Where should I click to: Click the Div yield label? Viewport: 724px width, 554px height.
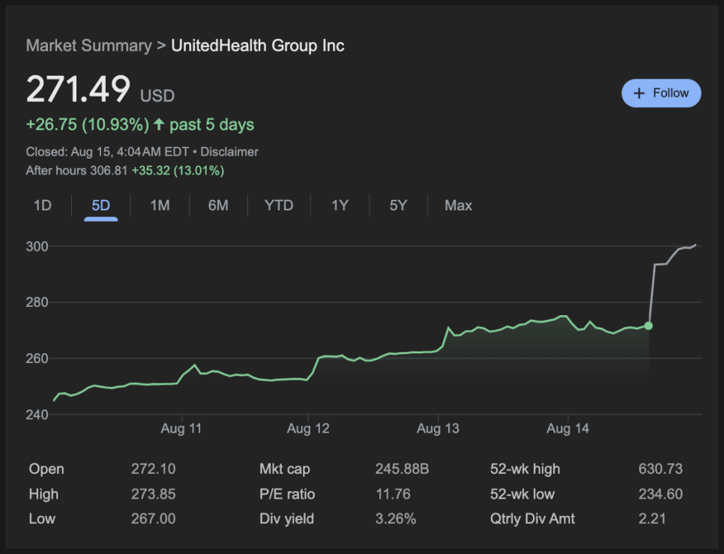(x=287, y=519)
